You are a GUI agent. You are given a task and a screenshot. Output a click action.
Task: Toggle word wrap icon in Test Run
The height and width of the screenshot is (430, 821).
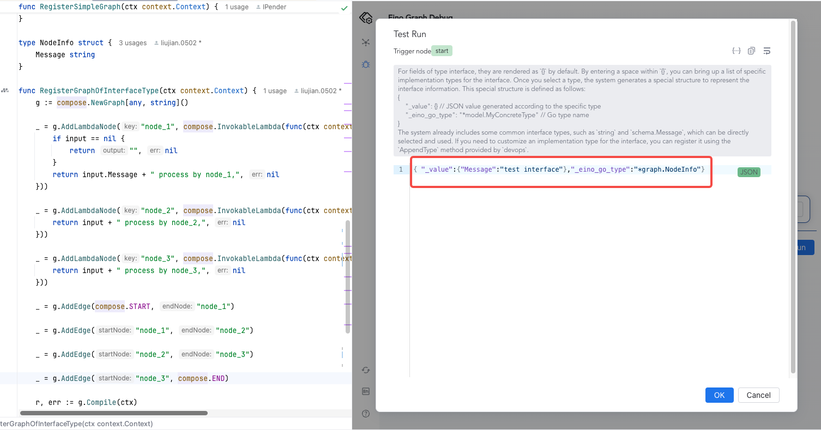click(x=766, y=51)
